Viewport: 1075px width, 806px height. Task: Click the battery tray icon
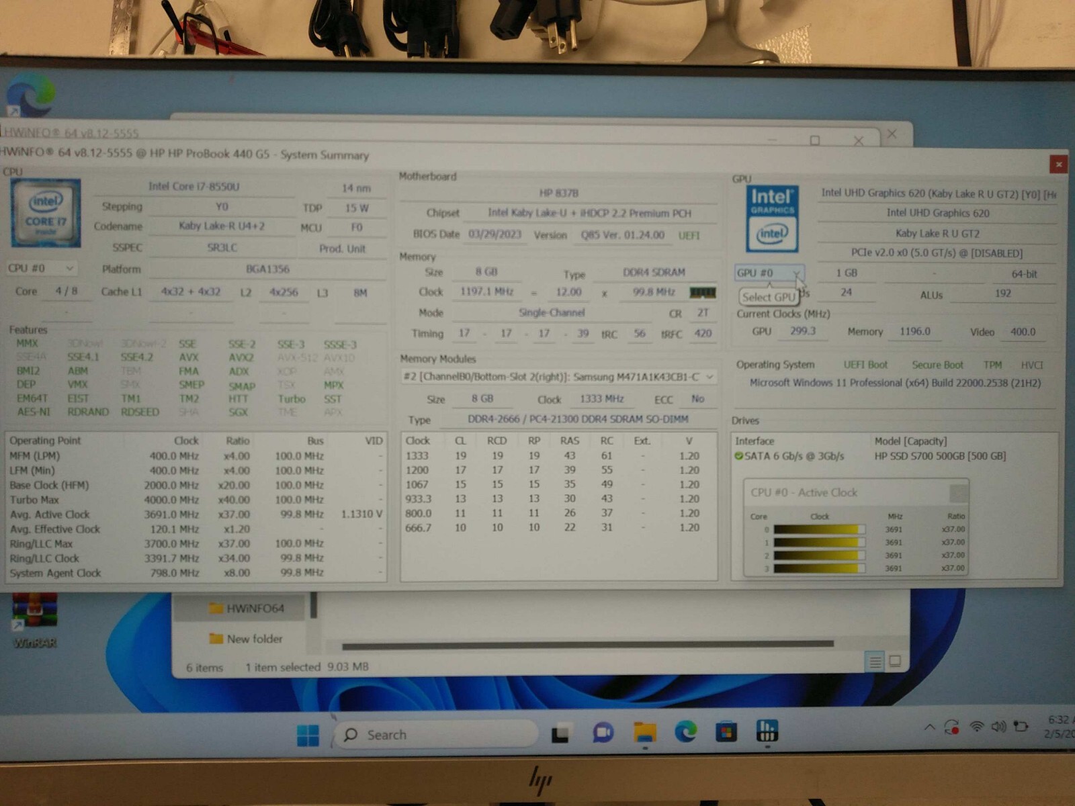1021,726
